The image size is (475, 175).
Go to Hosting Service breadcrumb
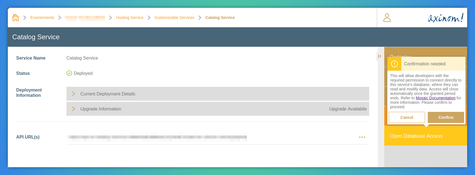click(x=130, y=18)
